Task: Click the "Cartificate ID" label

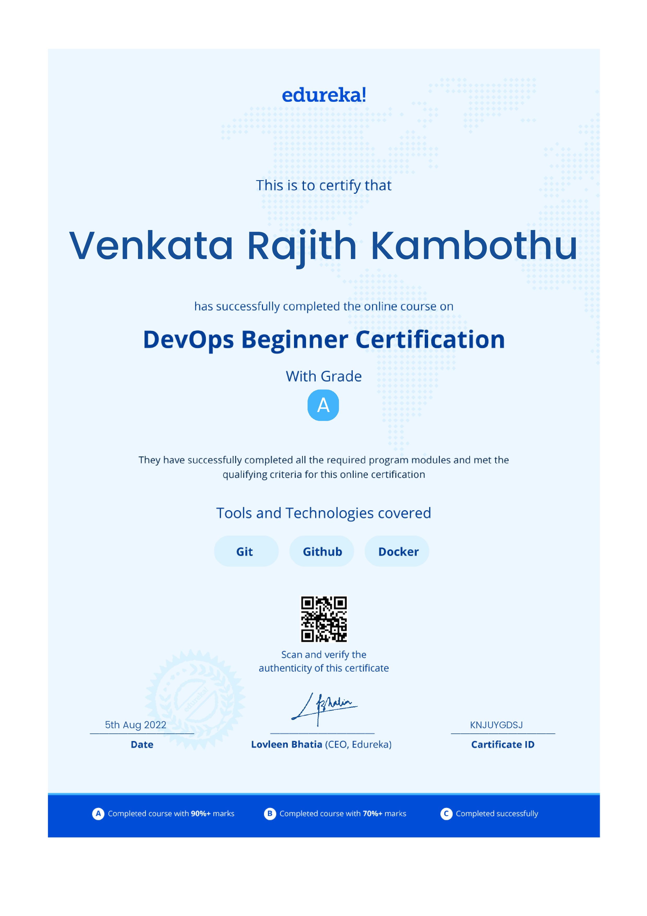Action: click(503, 744)
